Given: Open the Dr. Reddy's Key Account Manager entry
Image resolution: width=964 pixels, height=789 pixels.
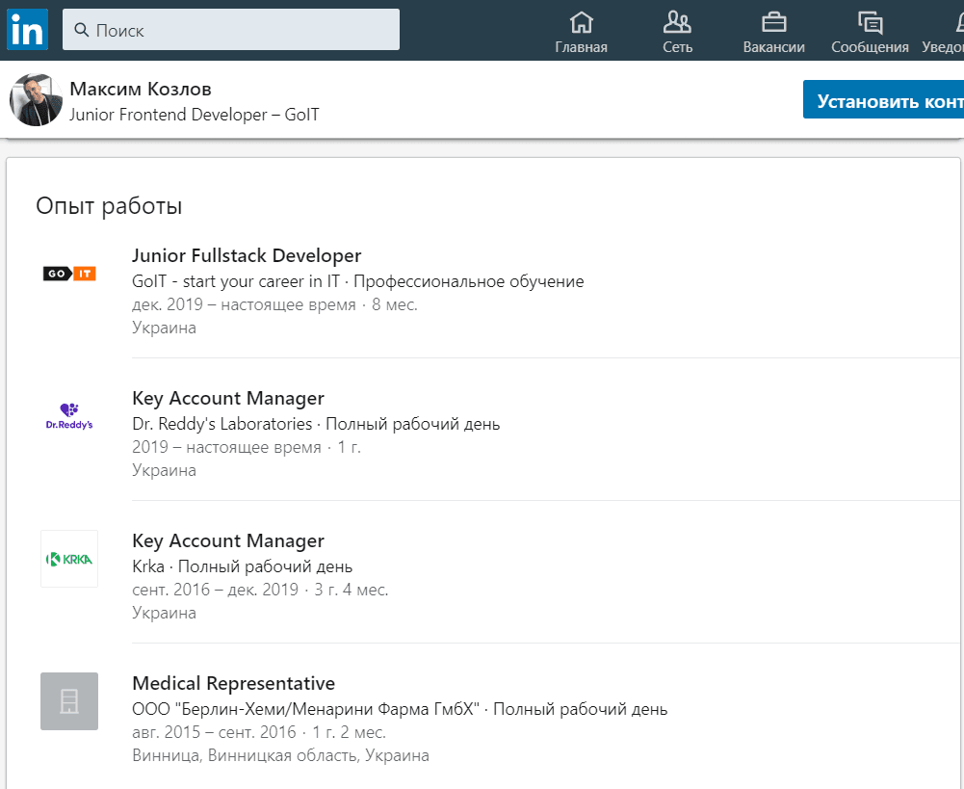Looking at the screenshot, I should click(x=228, y=398).
